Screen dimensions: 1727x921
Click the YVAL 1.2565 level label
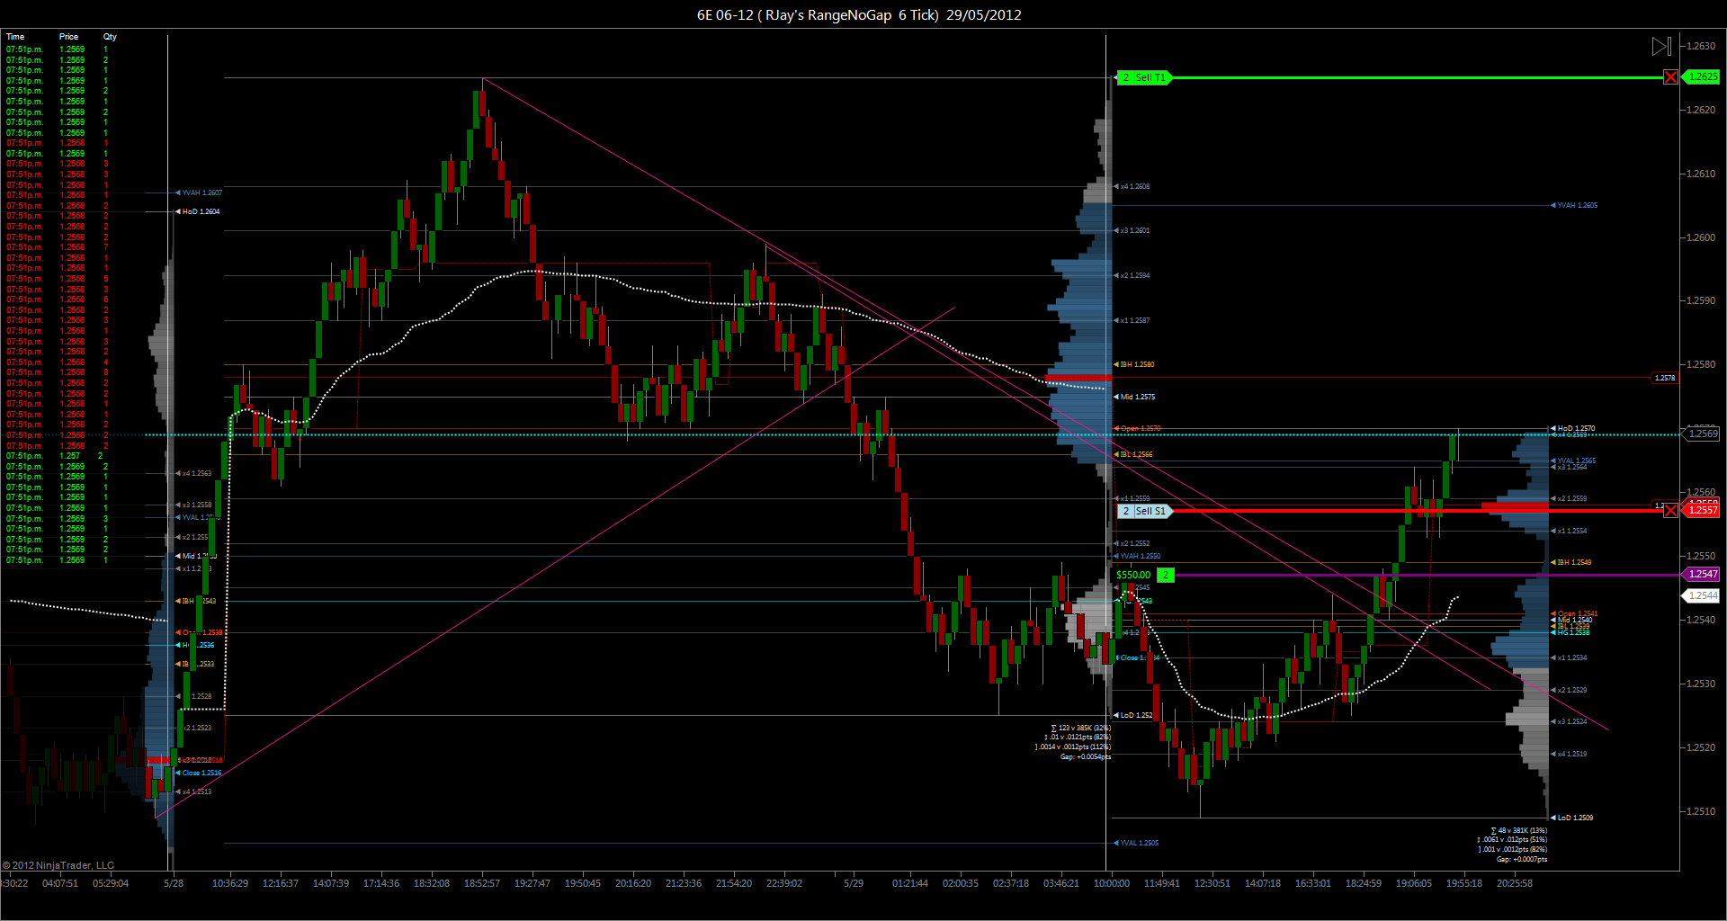pos(1573,461)
